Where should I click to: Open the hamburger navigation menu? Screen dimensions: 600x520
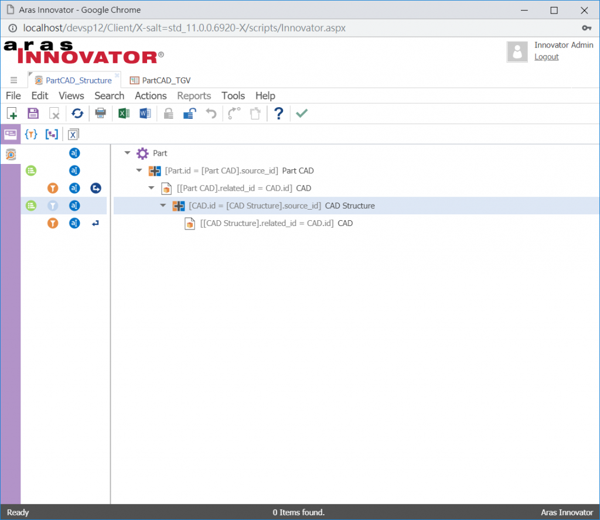pyautogui.click(x=14, y=80)
